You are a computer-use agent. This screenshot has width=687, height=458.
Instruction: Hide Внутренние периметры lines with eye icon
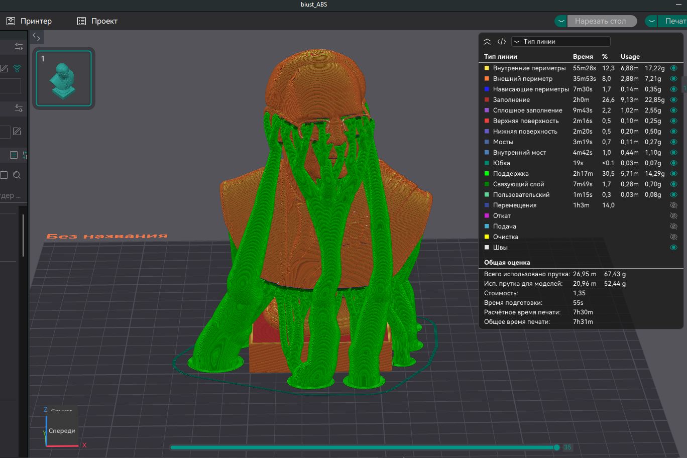674,68
